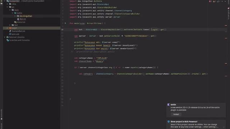Open pom.xml in the project tree
This screenshot has height=129, width=230.
tap(15, 34)
